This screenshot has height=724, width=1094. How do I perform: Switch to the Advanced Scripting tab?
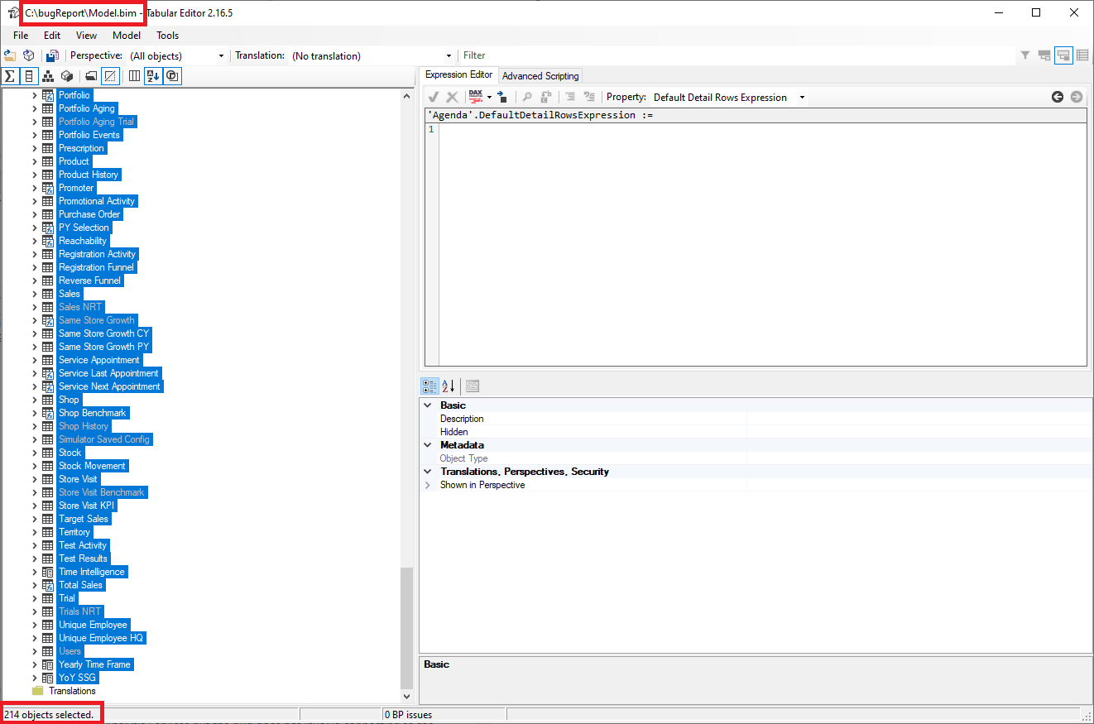click(540, 75)
